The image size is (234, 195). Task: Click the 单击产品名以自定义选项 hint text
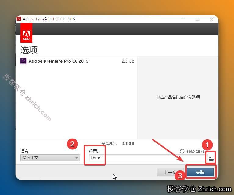[x=178, y=97]
